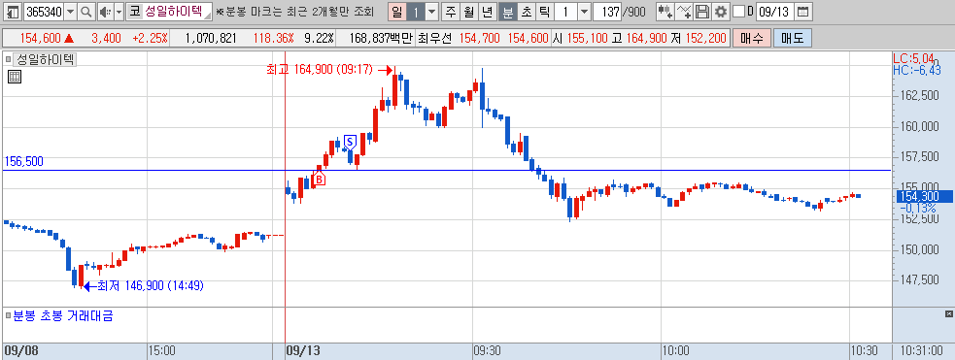Select the 일 daily chart tab
Viewport: 955px width, 360px height.
pos(397,11)
